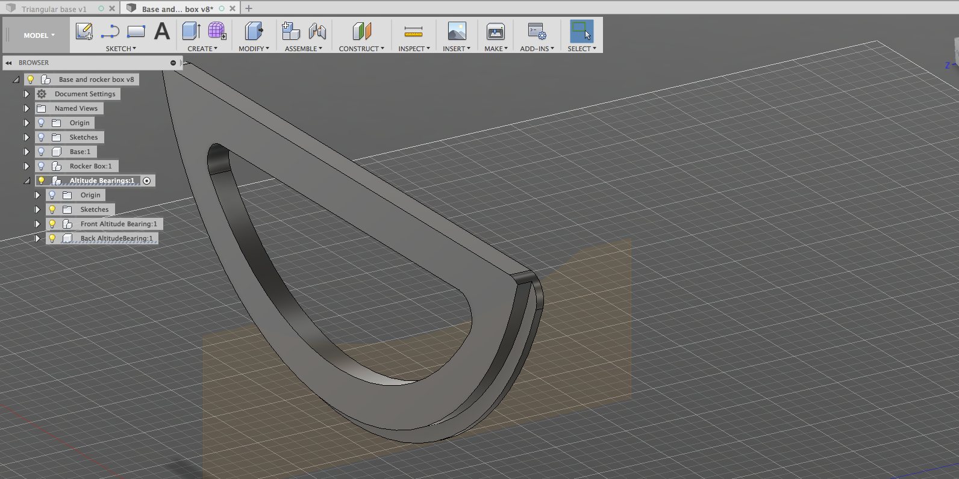The width and height of the screenshot is (959, 479).
Task: Toggle visibility of top-level Sketches folder
Action: pos(41,137)
